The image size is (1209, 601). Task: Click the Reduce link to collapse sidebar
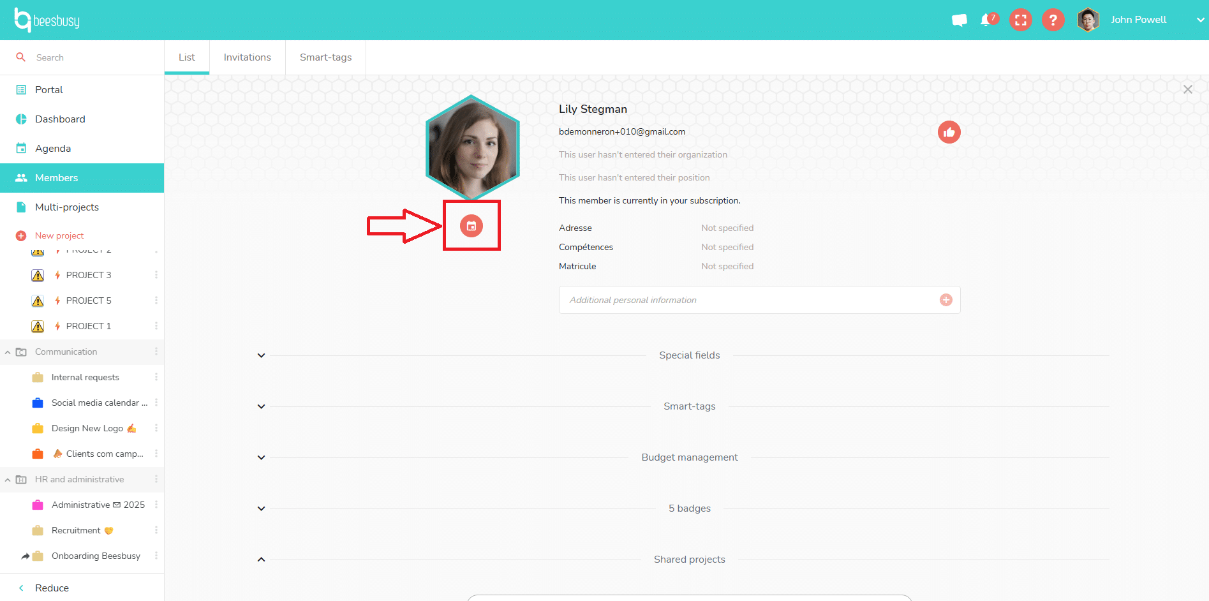click(x=52, y=588)
